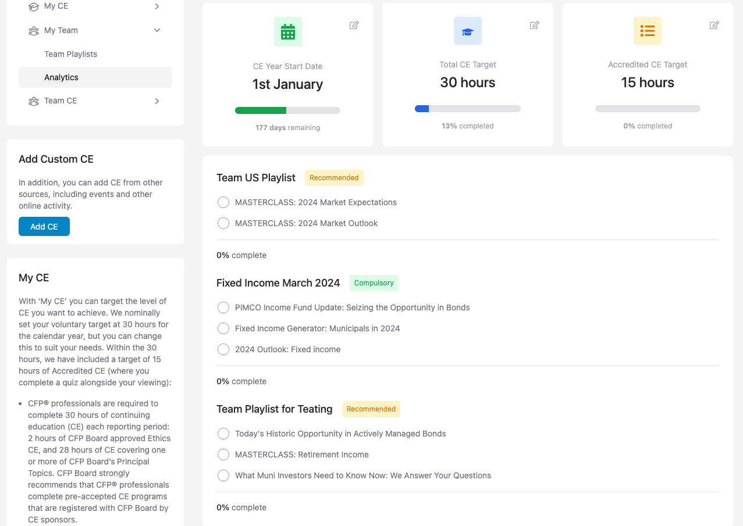Image resolution: width=743 pixels, height=526 pixels.
Task: Click the My Team people icon
Action: coord(34,31)
